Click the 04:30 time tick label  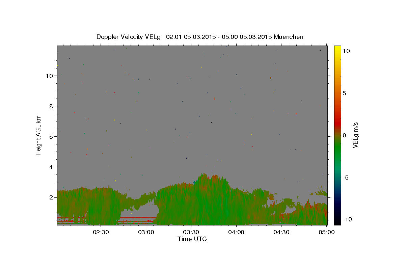281,232
